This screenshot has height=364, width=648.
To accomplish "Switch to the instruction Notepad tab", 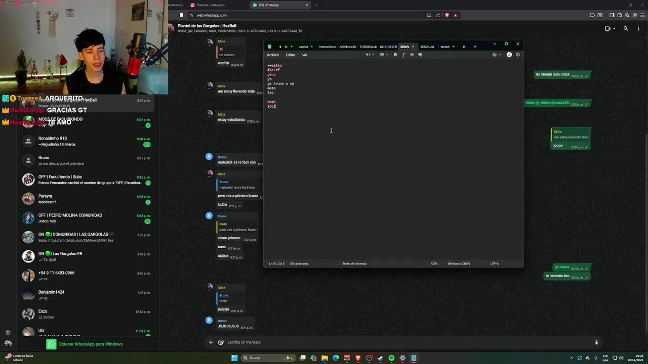I will 328,47.
